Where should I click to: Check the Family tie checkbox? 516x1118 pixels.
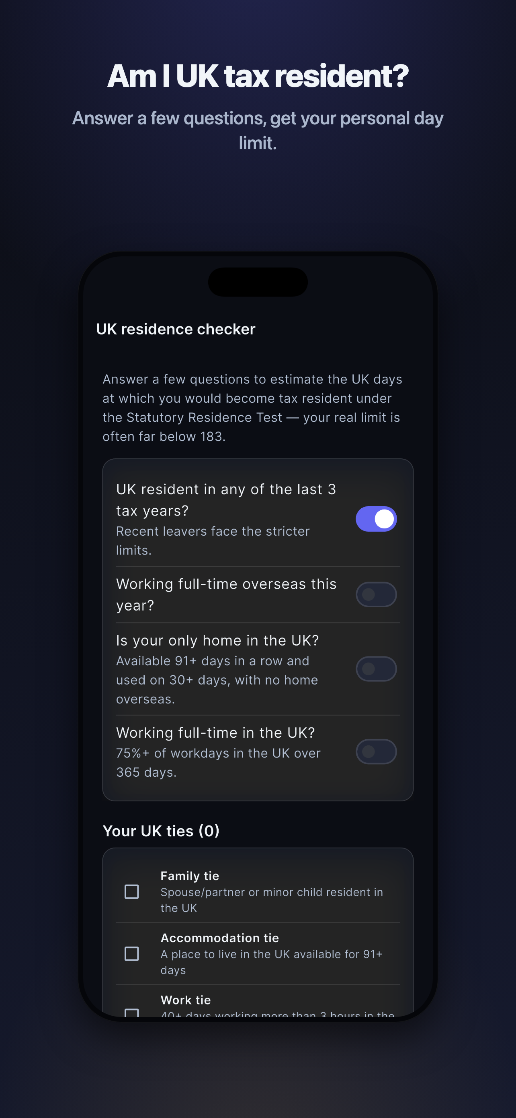[x=132, y=891]
